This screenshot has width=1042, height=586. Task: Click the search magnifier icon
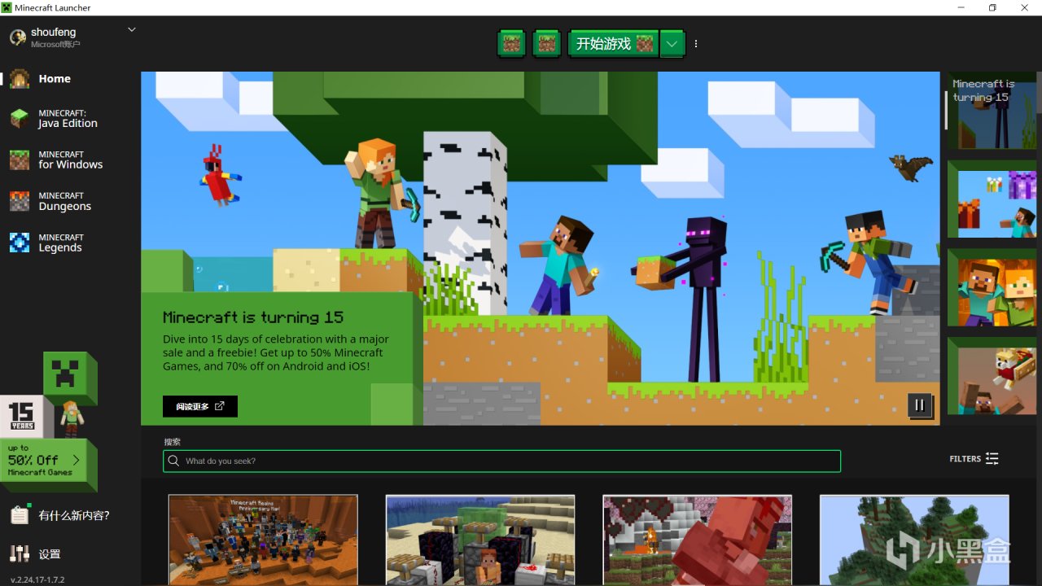tap(173, 461)
